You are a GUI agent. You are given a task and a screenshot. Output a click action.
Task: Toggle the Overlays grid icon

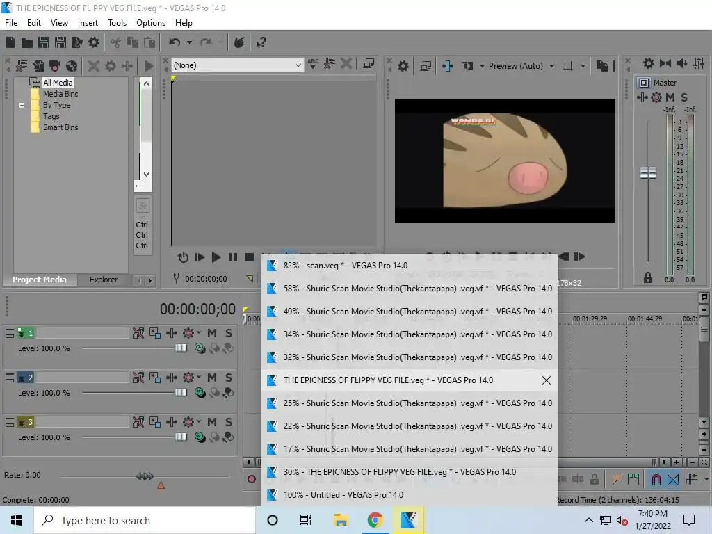[568, 66]
